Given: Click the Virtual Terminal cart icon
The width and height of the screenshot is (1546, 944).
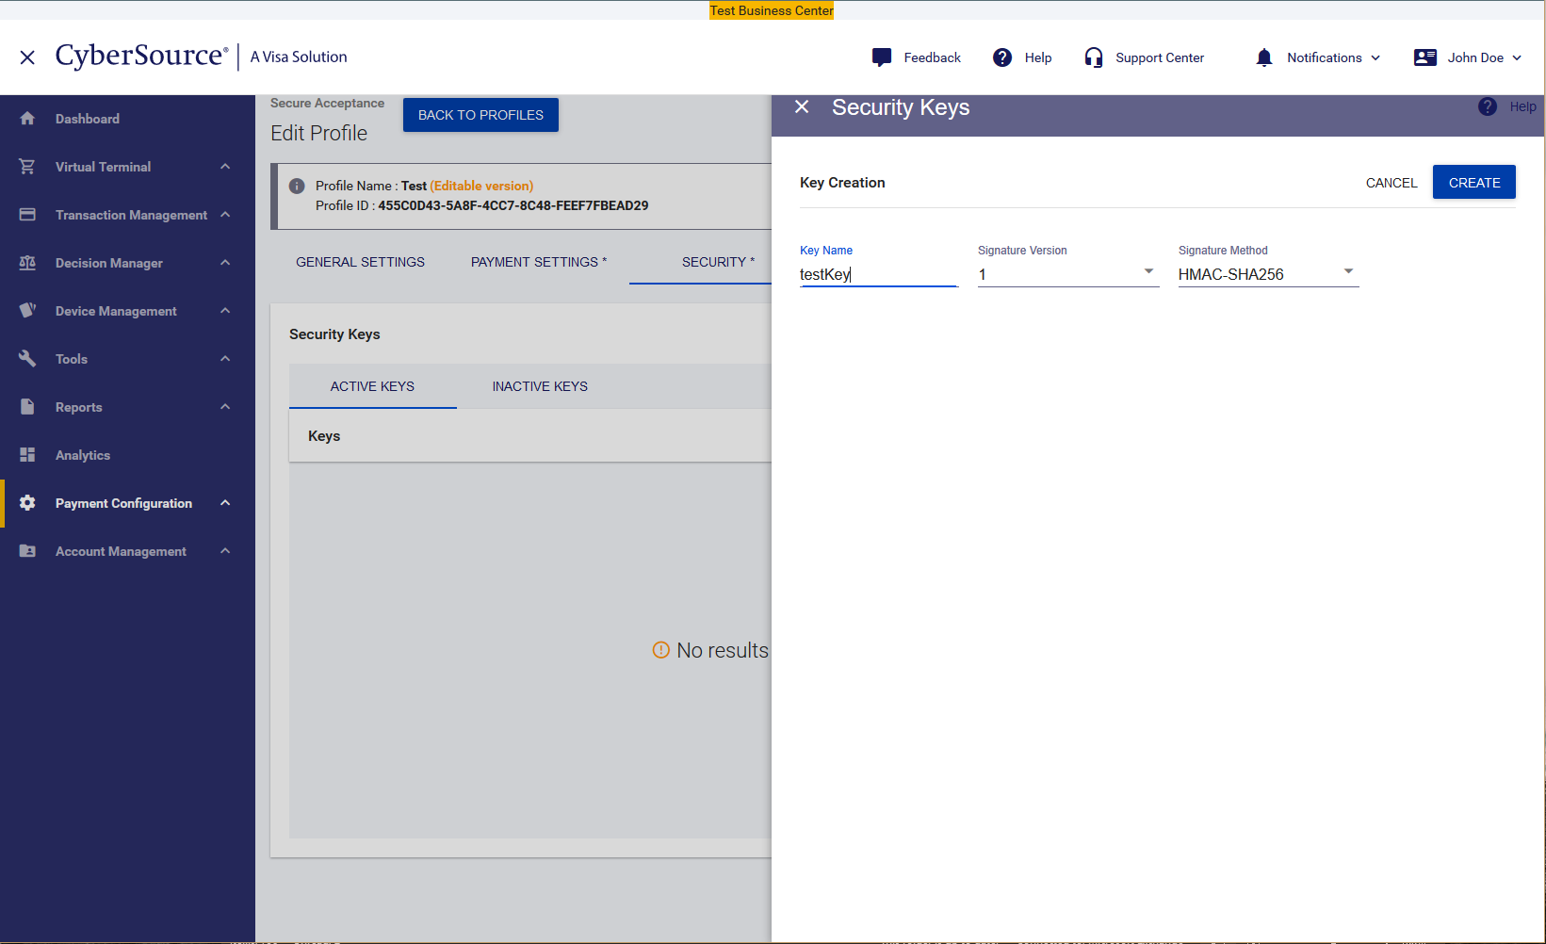Looking at the screenshot, I should [x=27, y=167].
